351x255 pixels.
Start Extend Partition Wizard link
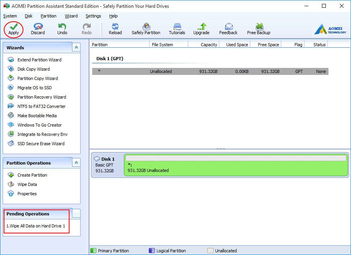(40, 60)
